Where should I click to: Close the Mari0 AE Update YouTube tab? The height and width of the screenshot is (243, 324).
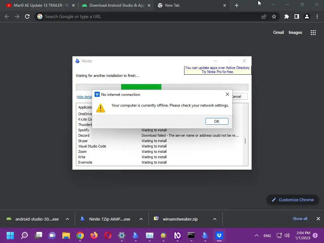[73, 6]
